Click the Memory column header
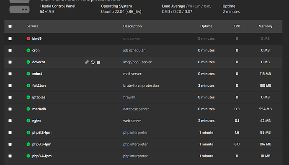Screen dimensions: 289x165 [265, 26]
